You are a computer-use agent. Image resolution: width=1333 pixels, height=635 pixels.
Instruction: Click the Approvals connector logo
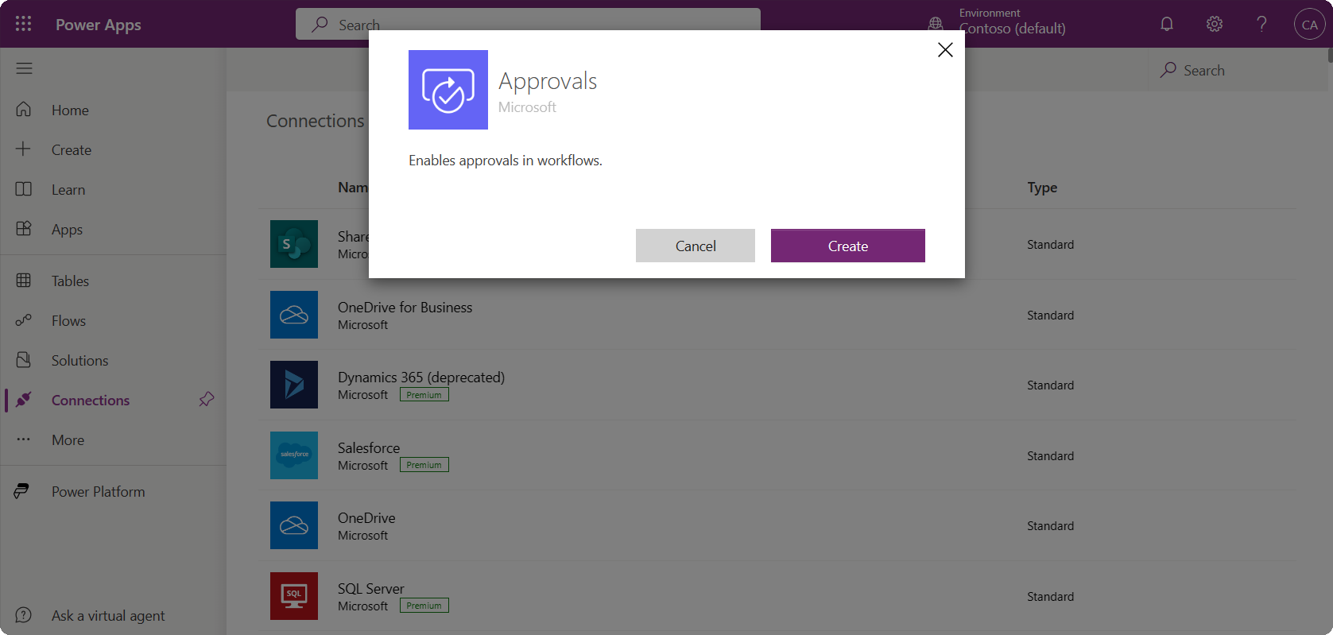448,90
